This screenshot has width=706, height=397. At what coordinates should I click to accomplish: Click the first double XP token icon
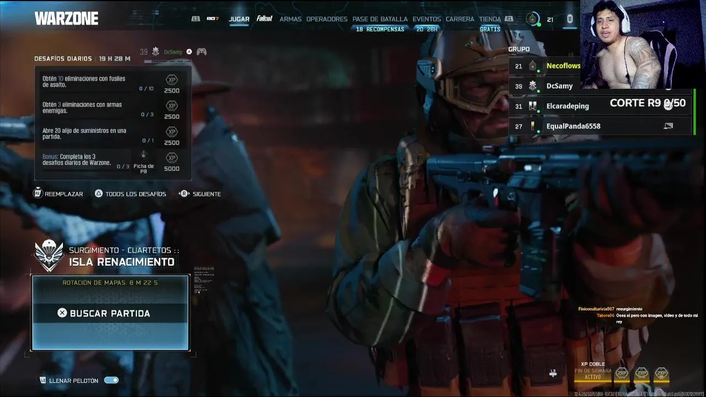(x=622, y=374)
